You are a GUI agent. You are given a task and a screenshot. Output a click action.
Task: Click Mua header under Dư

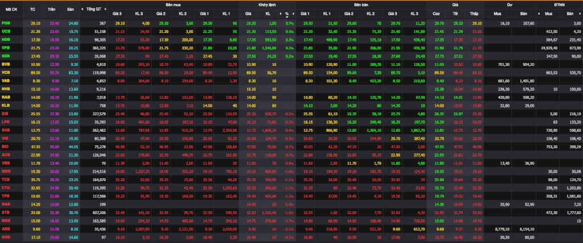click(496, 14)
